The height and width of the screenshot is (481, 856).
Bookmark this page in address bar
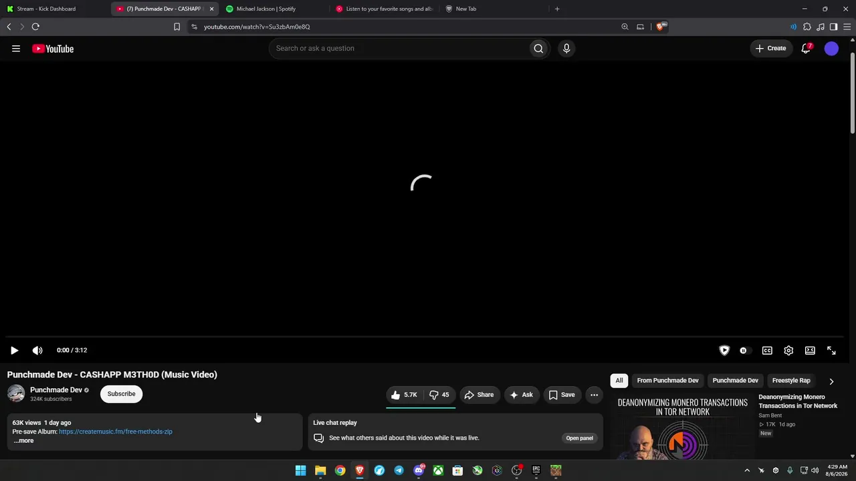[177, 27]
